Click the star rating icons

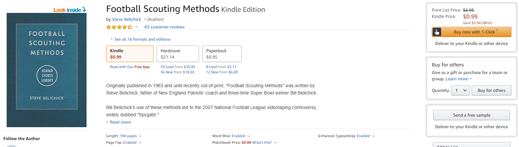coord(119,27)
